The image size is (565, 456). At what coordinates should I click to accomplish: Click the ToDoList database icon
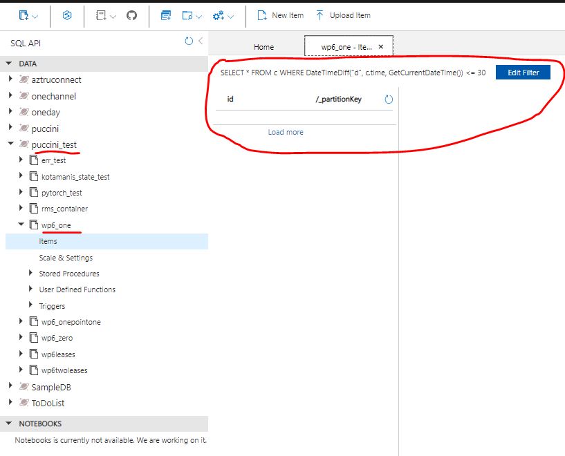click(x=24, y=402)
